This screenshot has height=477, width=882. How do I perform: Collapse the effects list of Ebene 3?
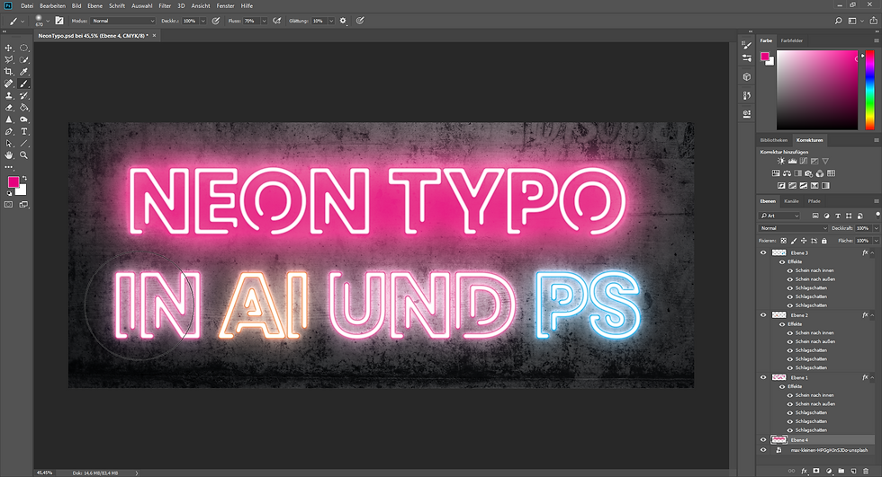873,253
